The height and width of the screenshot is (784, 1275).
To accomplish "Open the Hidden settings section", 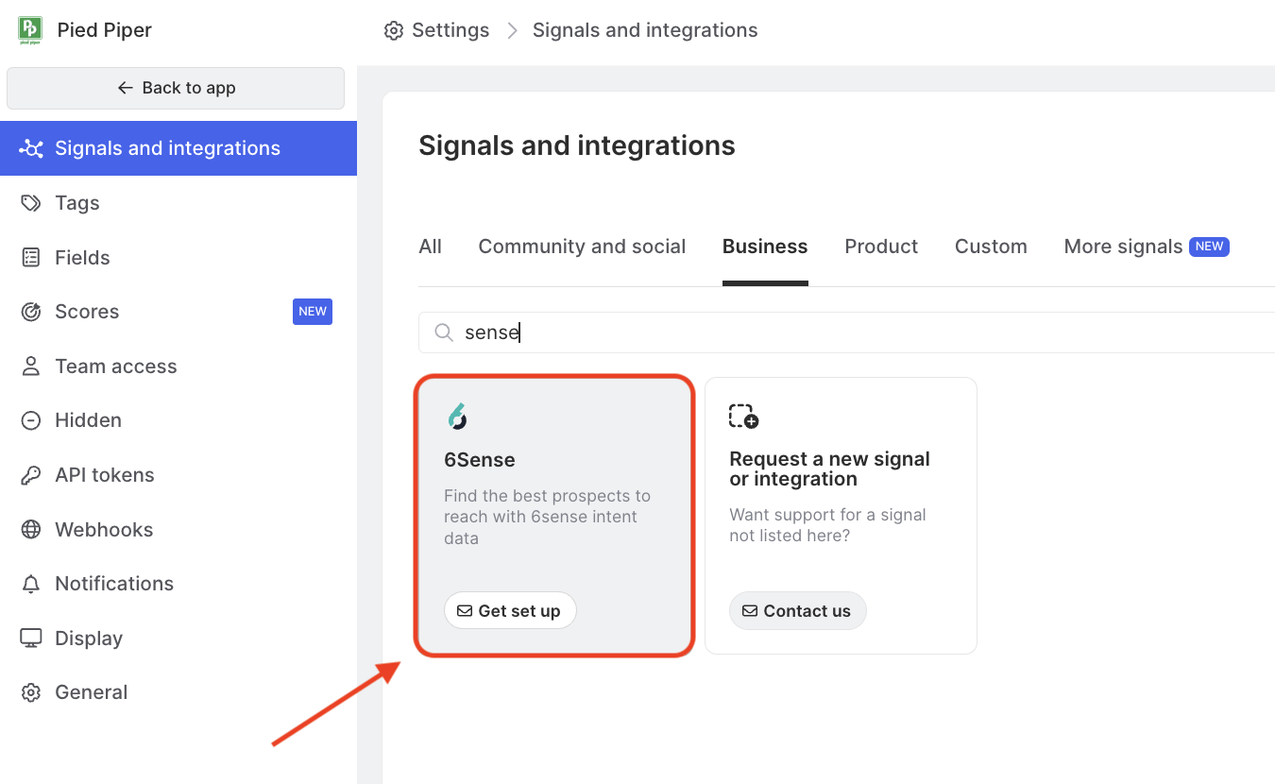I will point(88,420).
